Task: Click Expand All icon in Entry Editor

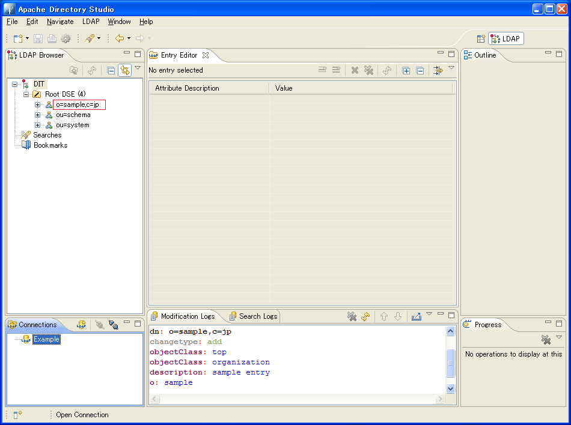Action: pos(406,70)
